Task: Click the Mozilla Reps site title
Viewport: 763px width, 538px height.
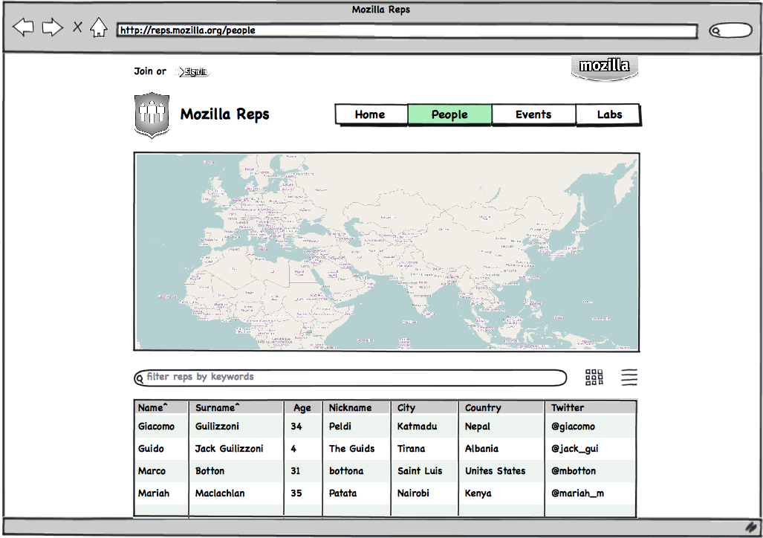Action: coord(225,114)
